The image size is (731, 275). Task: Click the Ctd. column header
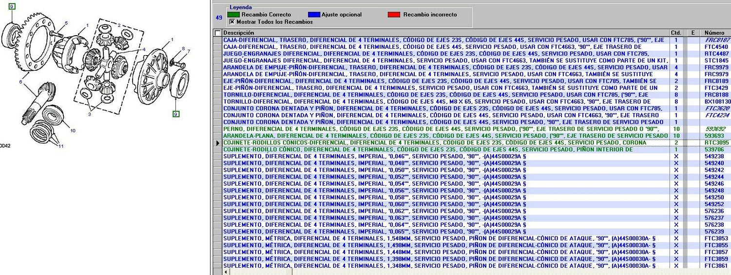tap(675, 33)
